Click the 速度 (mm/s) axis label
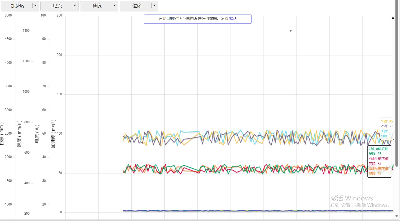400x221 pixels. point(19,134)
